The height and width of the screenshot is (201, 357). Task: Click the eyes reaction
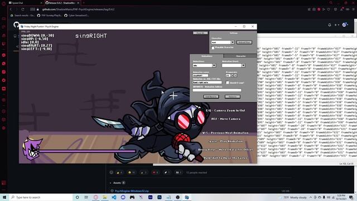178,173
